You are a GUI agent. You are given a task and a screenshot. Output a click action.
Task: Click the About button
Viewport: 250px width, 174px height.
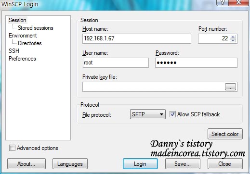[x=26, y=164]
